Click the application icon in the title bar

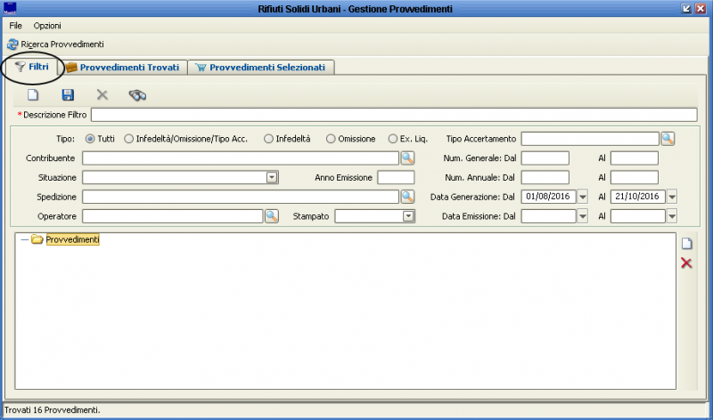[x=10, y=8]
